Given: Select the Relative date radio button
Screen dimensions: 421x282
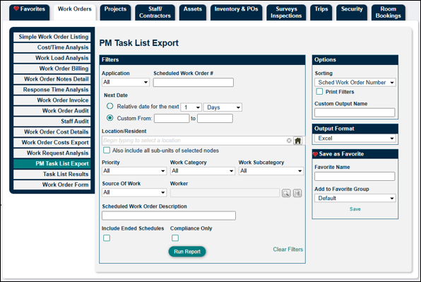Looking at the screenshot, I should pos(109,106).
